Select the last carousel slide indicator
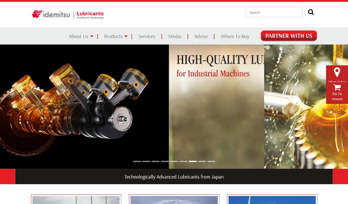 click(211, 161)
